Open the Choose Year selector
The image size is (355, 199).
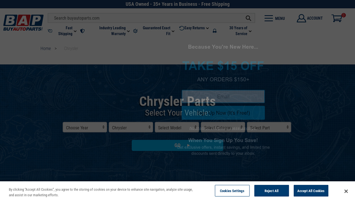(85, 127)
